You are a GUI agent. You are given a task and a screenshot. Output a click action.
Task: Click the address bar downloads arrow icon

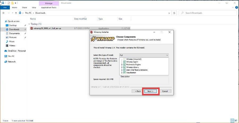tap(20, 13)
